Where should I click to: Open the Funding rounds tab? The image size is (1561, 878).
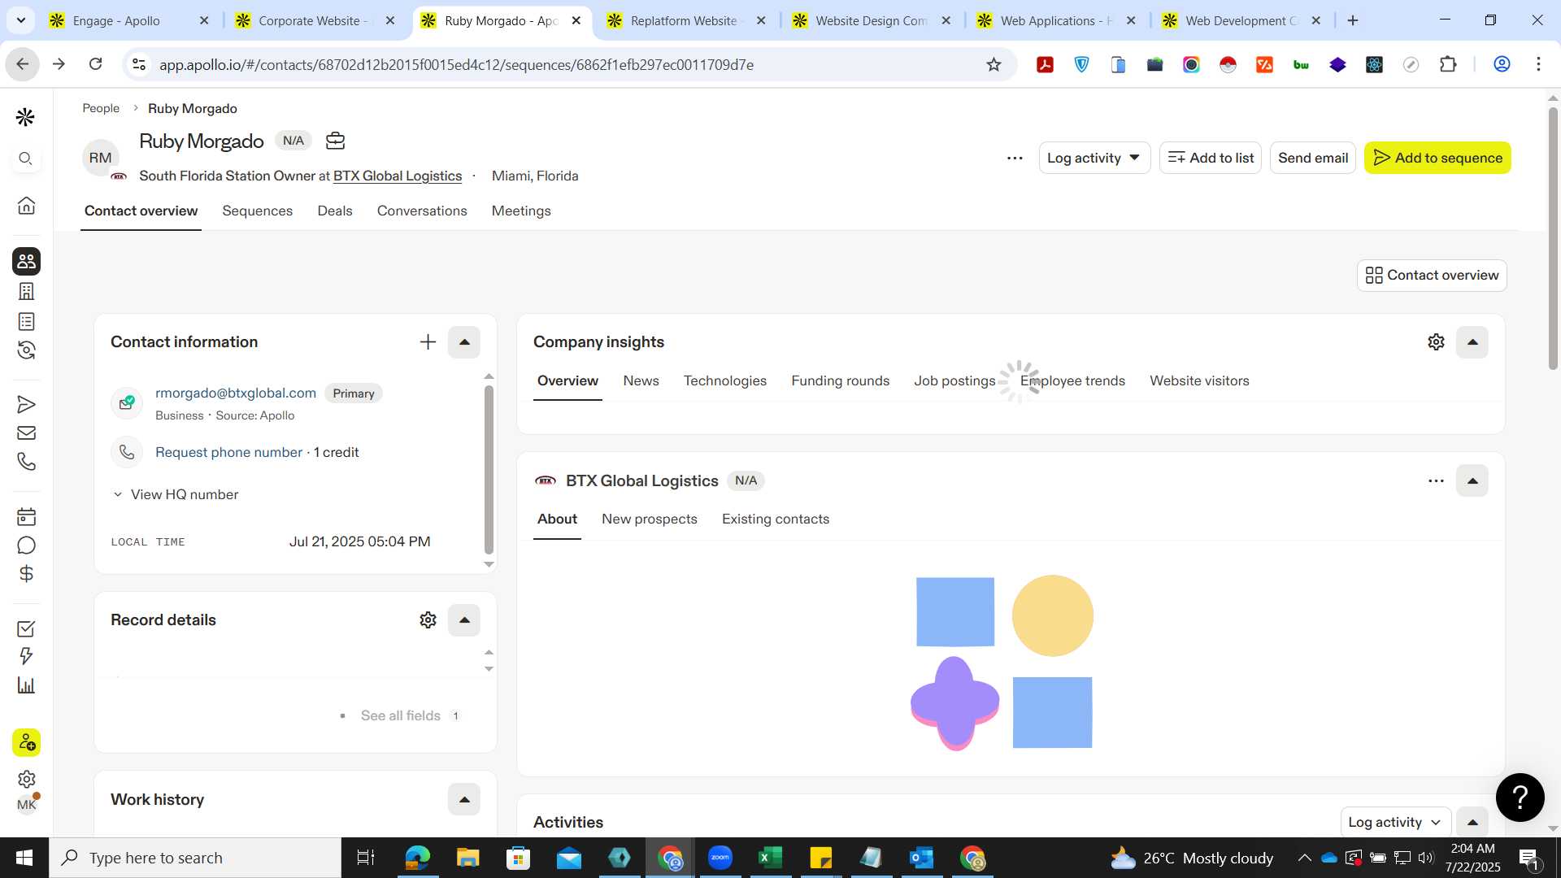pyautogui.click(x=840, y=380)
